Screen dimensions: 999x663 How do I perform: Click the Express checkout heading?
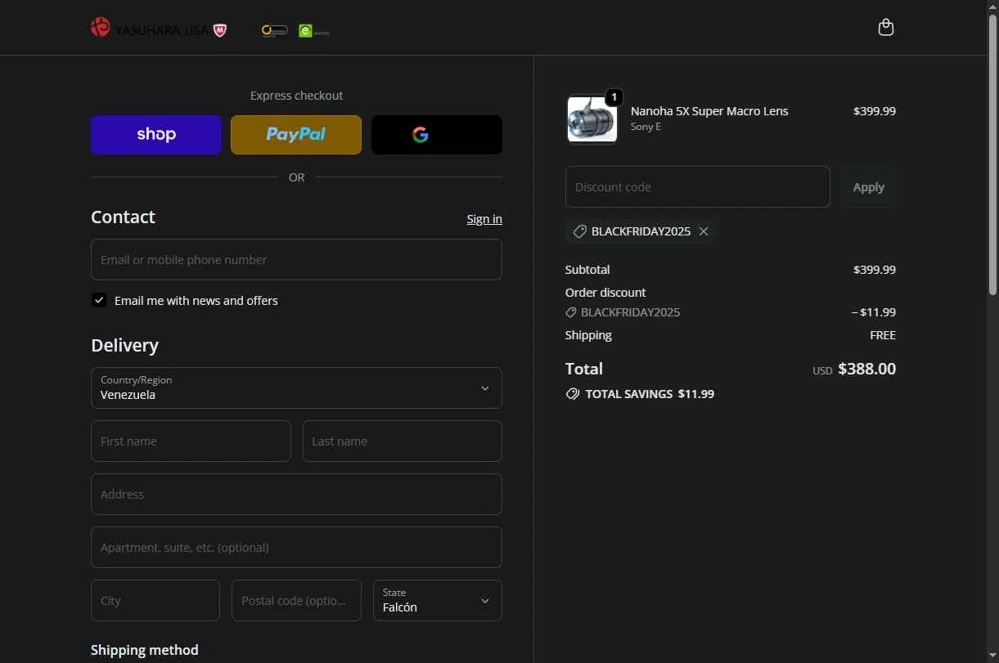[x=296, y=96]
